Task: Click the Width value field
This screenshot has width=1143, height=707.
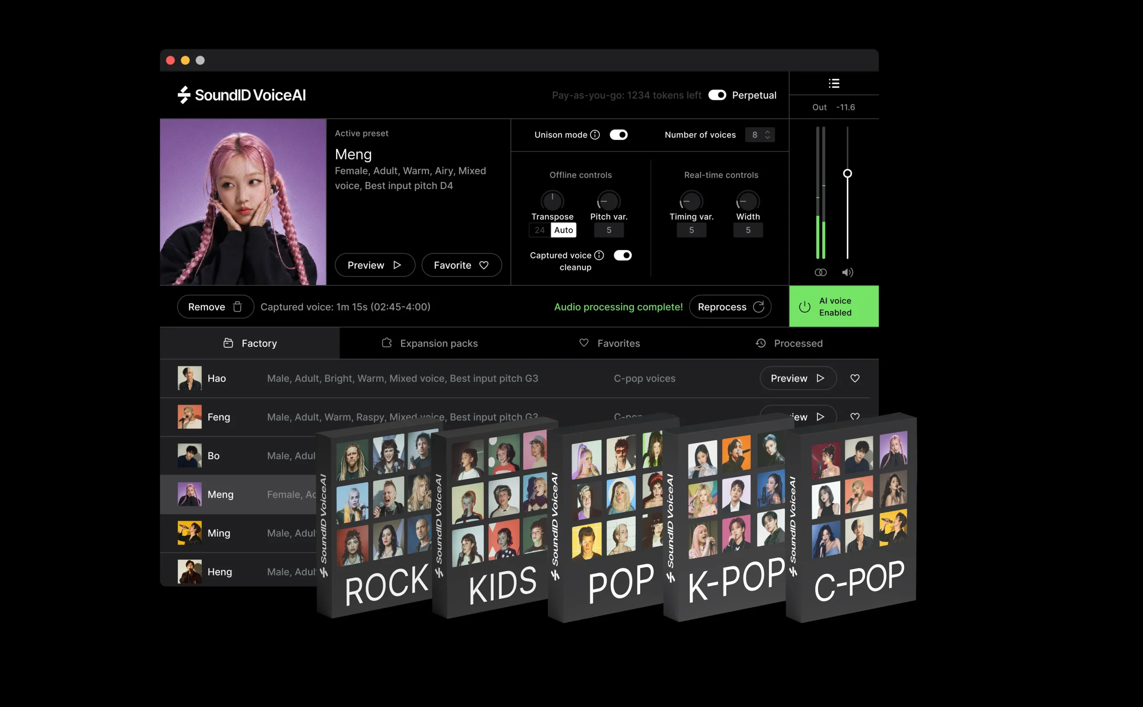Action: (x=748, y=230)
